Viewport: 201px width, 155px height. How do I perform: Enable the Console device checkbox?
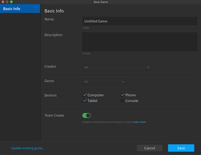tap(122, 101)
